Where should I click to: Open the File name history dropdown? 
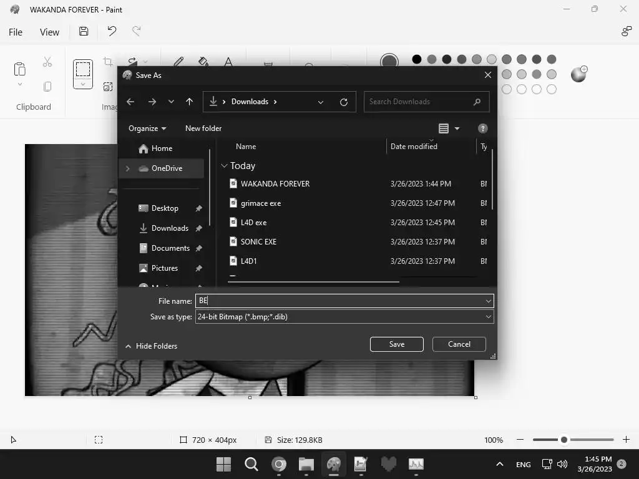pyautogui.click(x=488, y=301)
